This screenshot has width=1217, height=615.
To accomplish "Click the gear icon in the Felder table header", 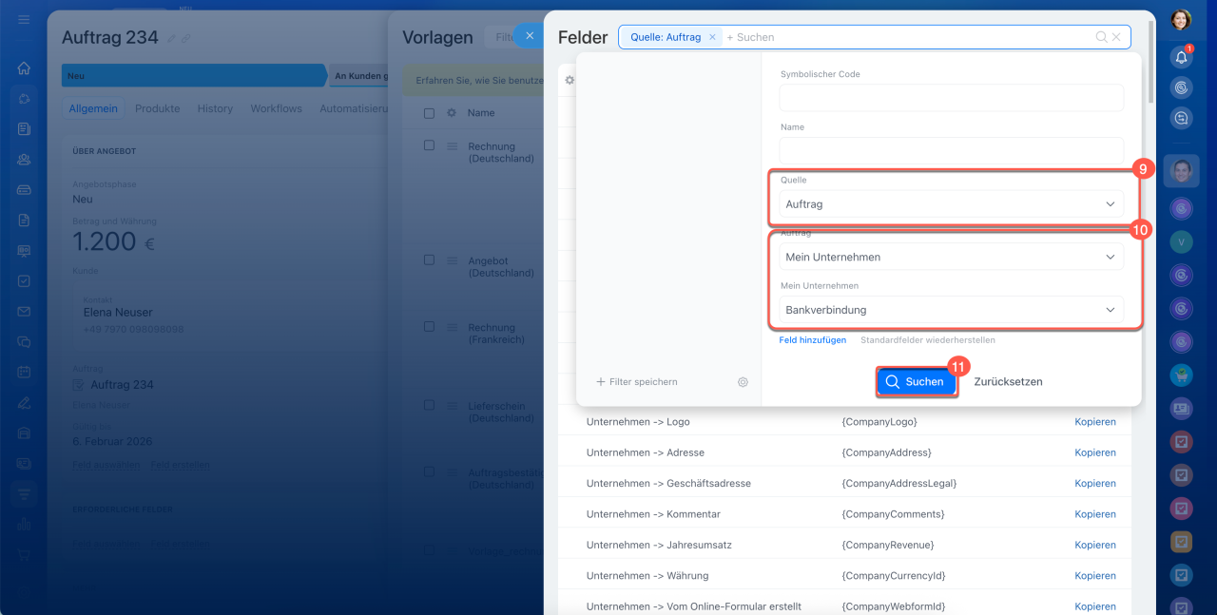I will [570, 81].
